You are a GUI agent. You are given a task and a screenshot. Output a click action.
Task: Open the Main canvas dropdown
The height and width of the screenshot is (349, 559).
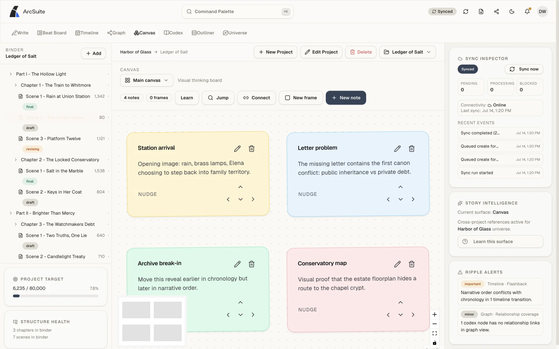147,80
